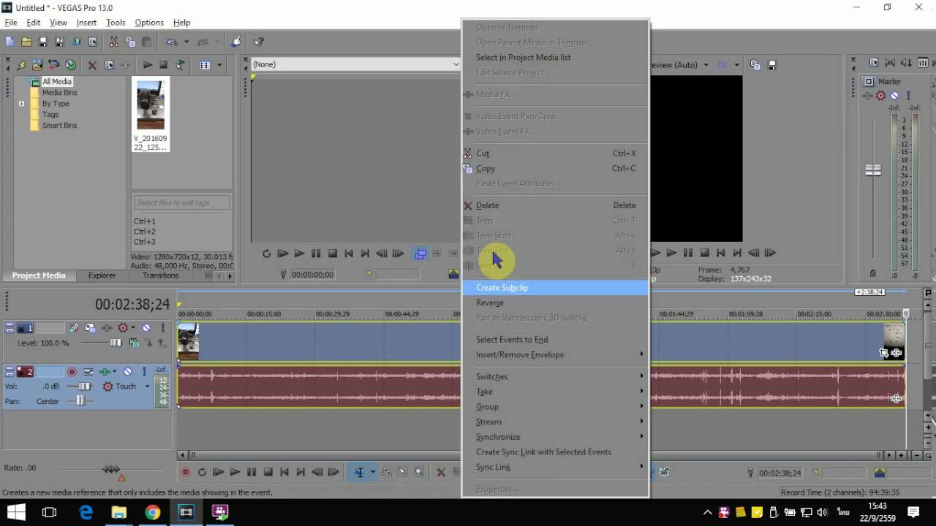This screenshot has width=936, height=526.
Task: Toggle Master bus Solo button
Action: (x=908, y=96)
